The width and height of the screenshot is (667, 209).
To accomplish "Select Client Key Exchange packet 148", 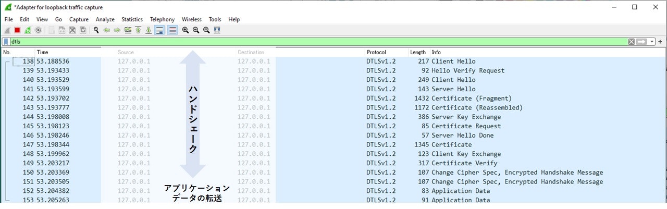I will tap(333, 154).
